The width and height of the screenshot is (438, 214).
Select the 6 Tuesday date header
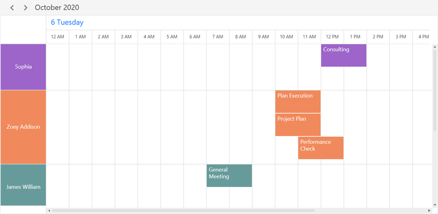[x=67, y=22]
